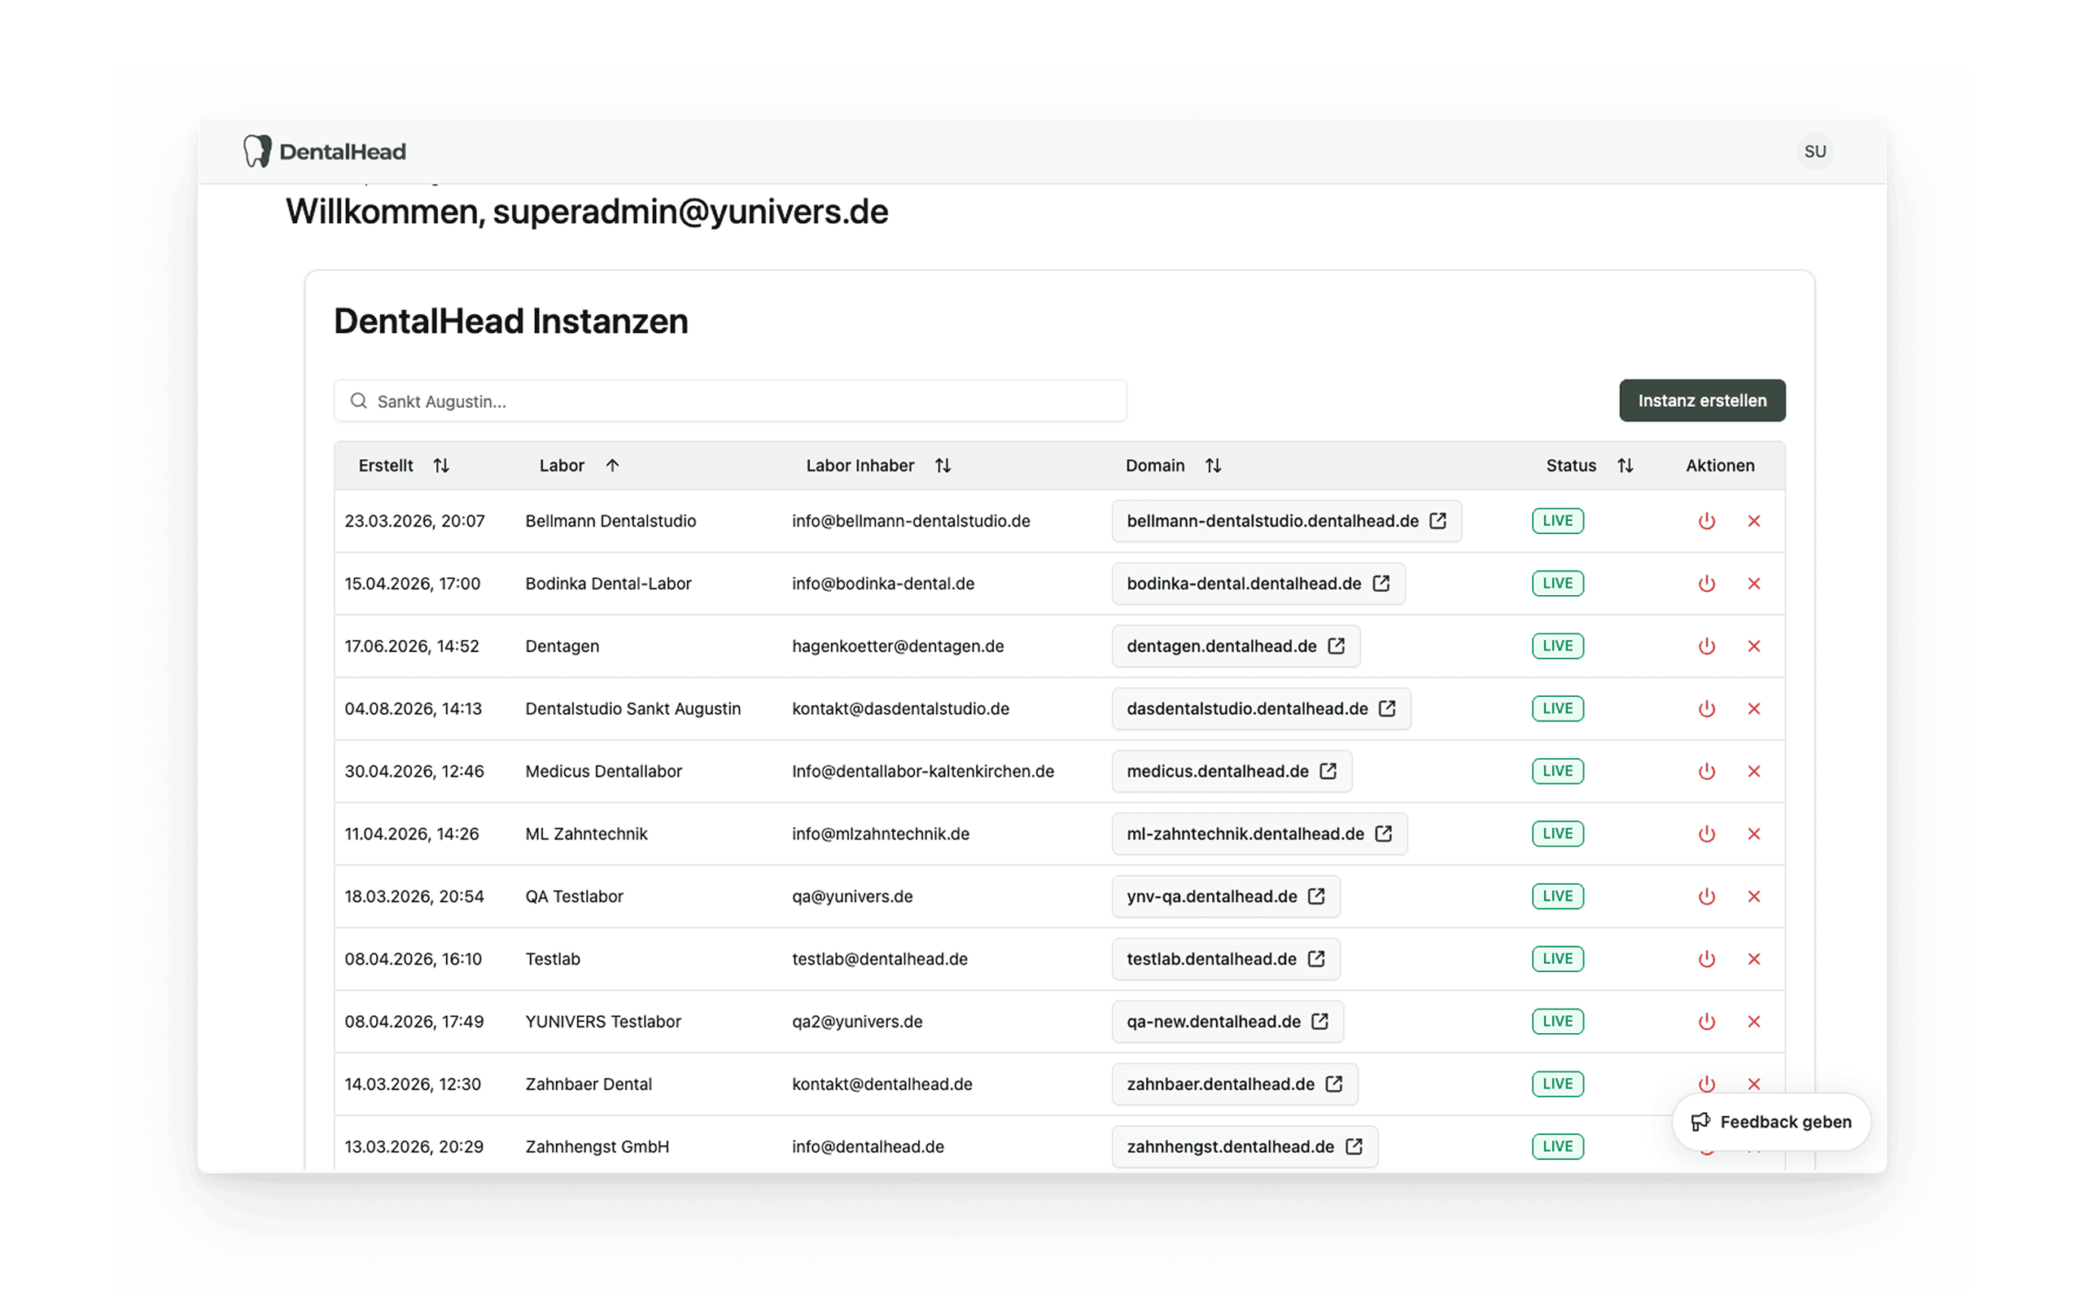
Task: Delete the Zahnbaer Dental instance
Action: 1753,1083
